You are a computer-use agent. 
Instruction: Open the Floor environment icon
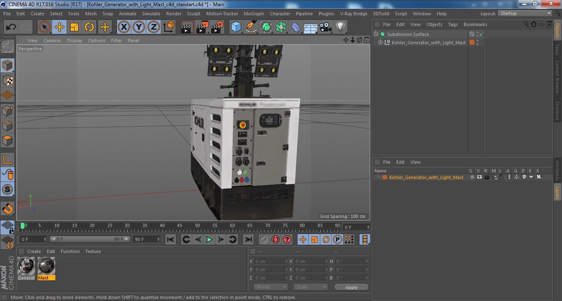pyautogui.click(x=310, y=27)
